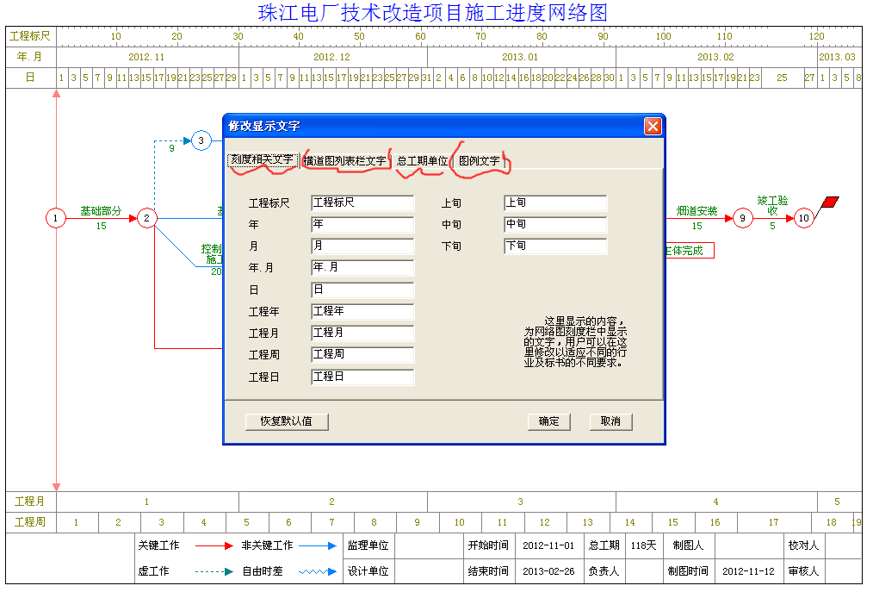Click the 2013.02 month header cell
The height and width of the screenshot is (592, 873).
point(716,57)
